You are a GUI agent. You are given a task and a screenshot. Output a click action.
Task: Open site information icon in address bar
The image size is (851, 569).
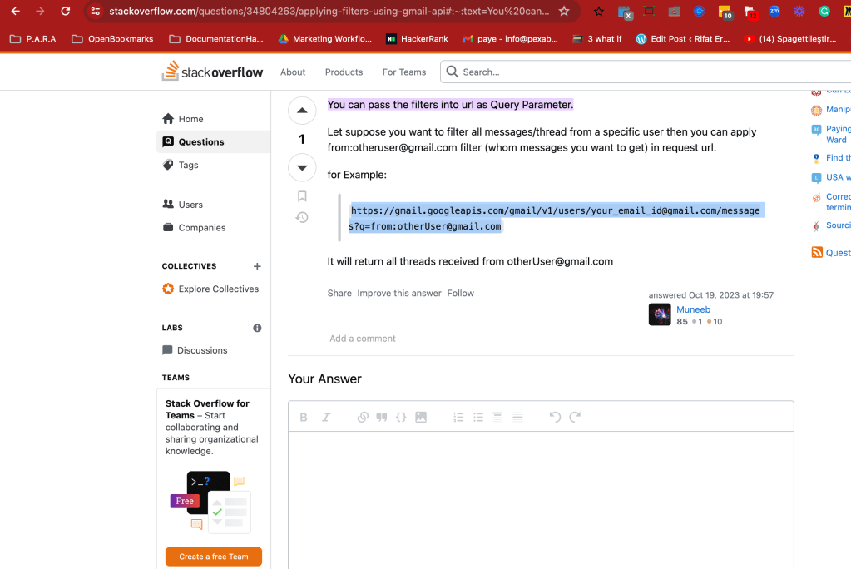pos(96,11)
